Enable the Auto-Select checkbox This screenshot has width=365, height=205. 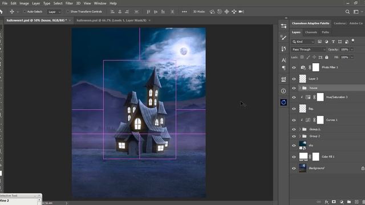pyautogui.click(x=25, y=11)
